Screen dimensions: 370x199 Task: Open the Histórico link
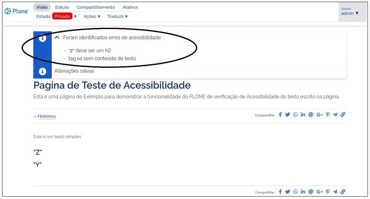coord(46,116)
